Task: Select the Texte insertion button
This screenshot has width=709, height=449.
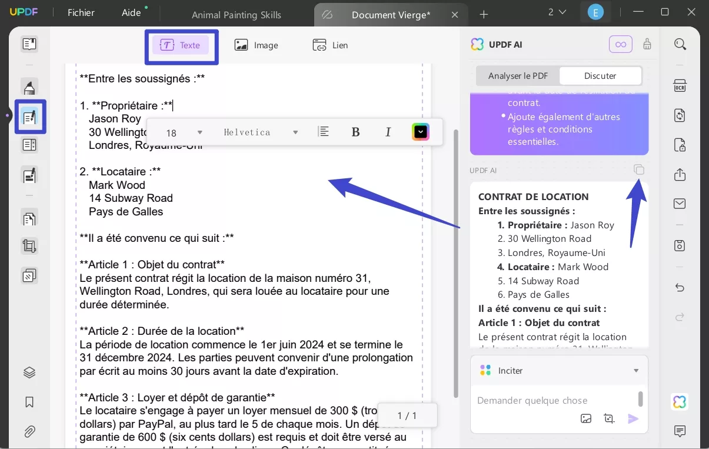Action: pos(181,45)
